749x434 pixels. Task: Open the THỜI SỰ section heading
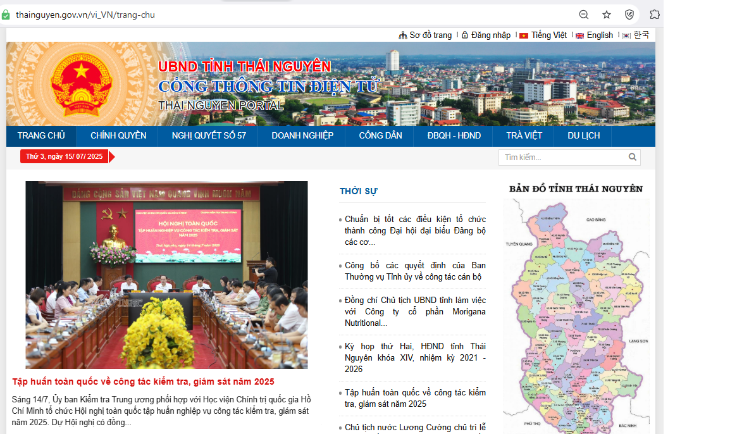358,191
